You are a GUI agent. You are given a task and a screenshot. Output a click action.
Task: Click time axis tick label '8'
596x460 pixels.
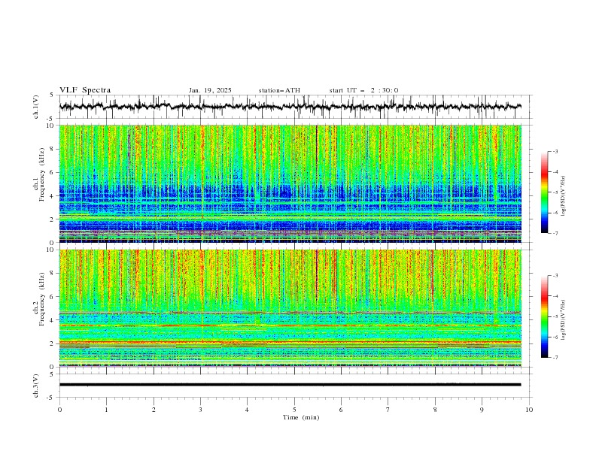pyautogui.click(x=435, y=410)
